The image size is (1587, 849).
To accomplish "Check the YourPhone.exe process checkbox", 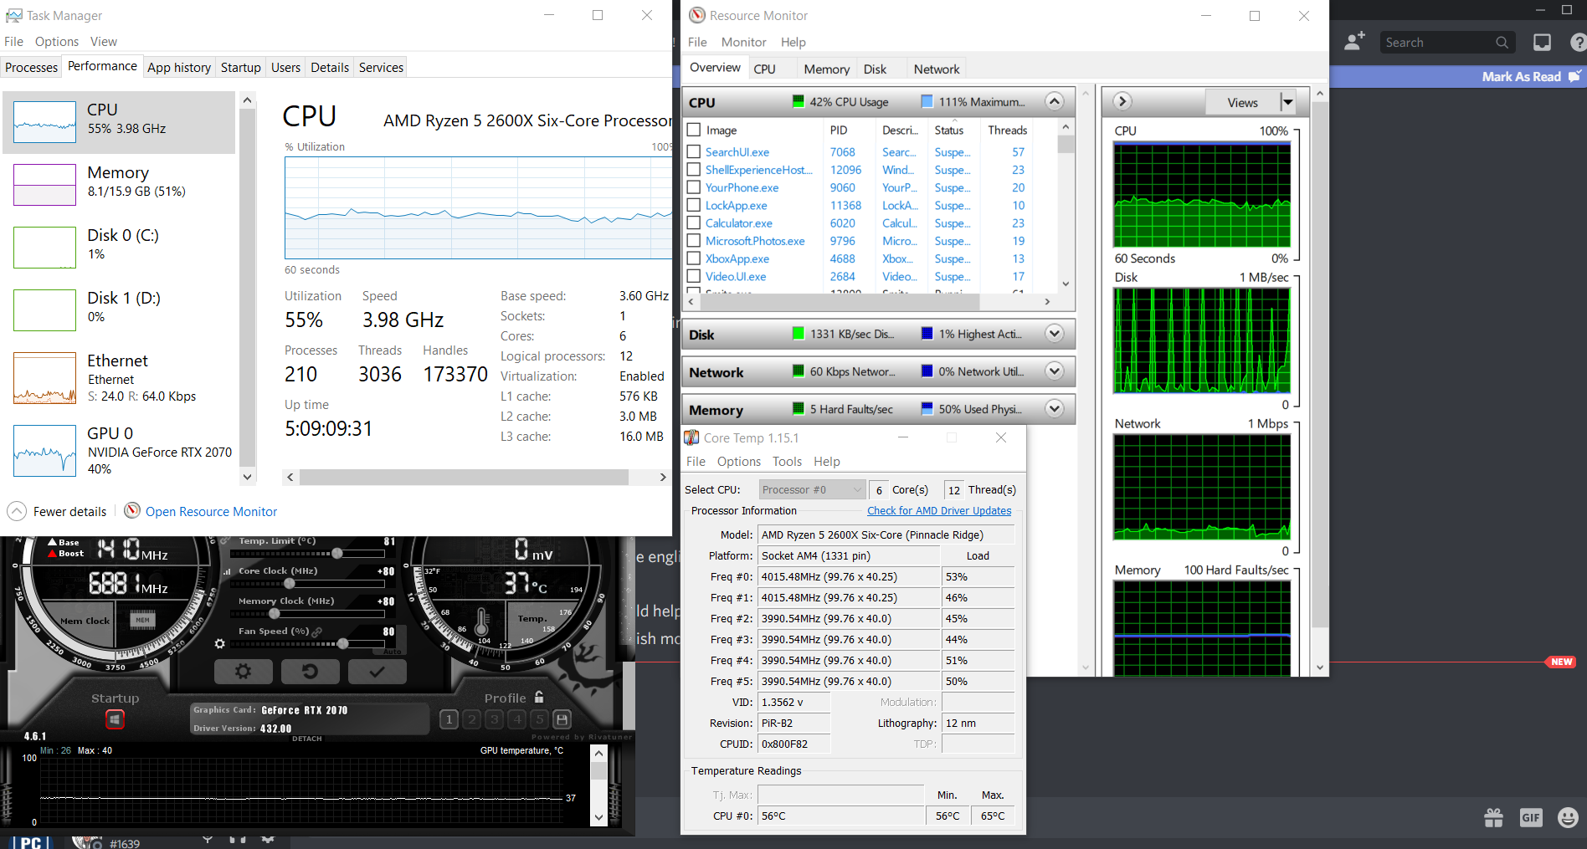I will click(693, 187).
